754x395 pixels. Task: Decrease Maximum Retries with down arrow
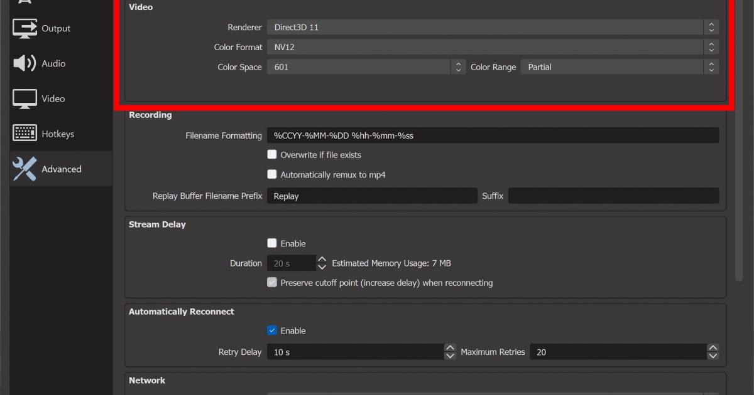click(x=713, y=356)
